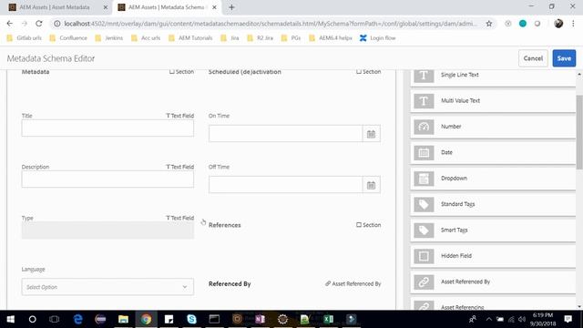Screen dimensions: 583x328
Task: View site information icon in address bar
Action: coord(56,24)
